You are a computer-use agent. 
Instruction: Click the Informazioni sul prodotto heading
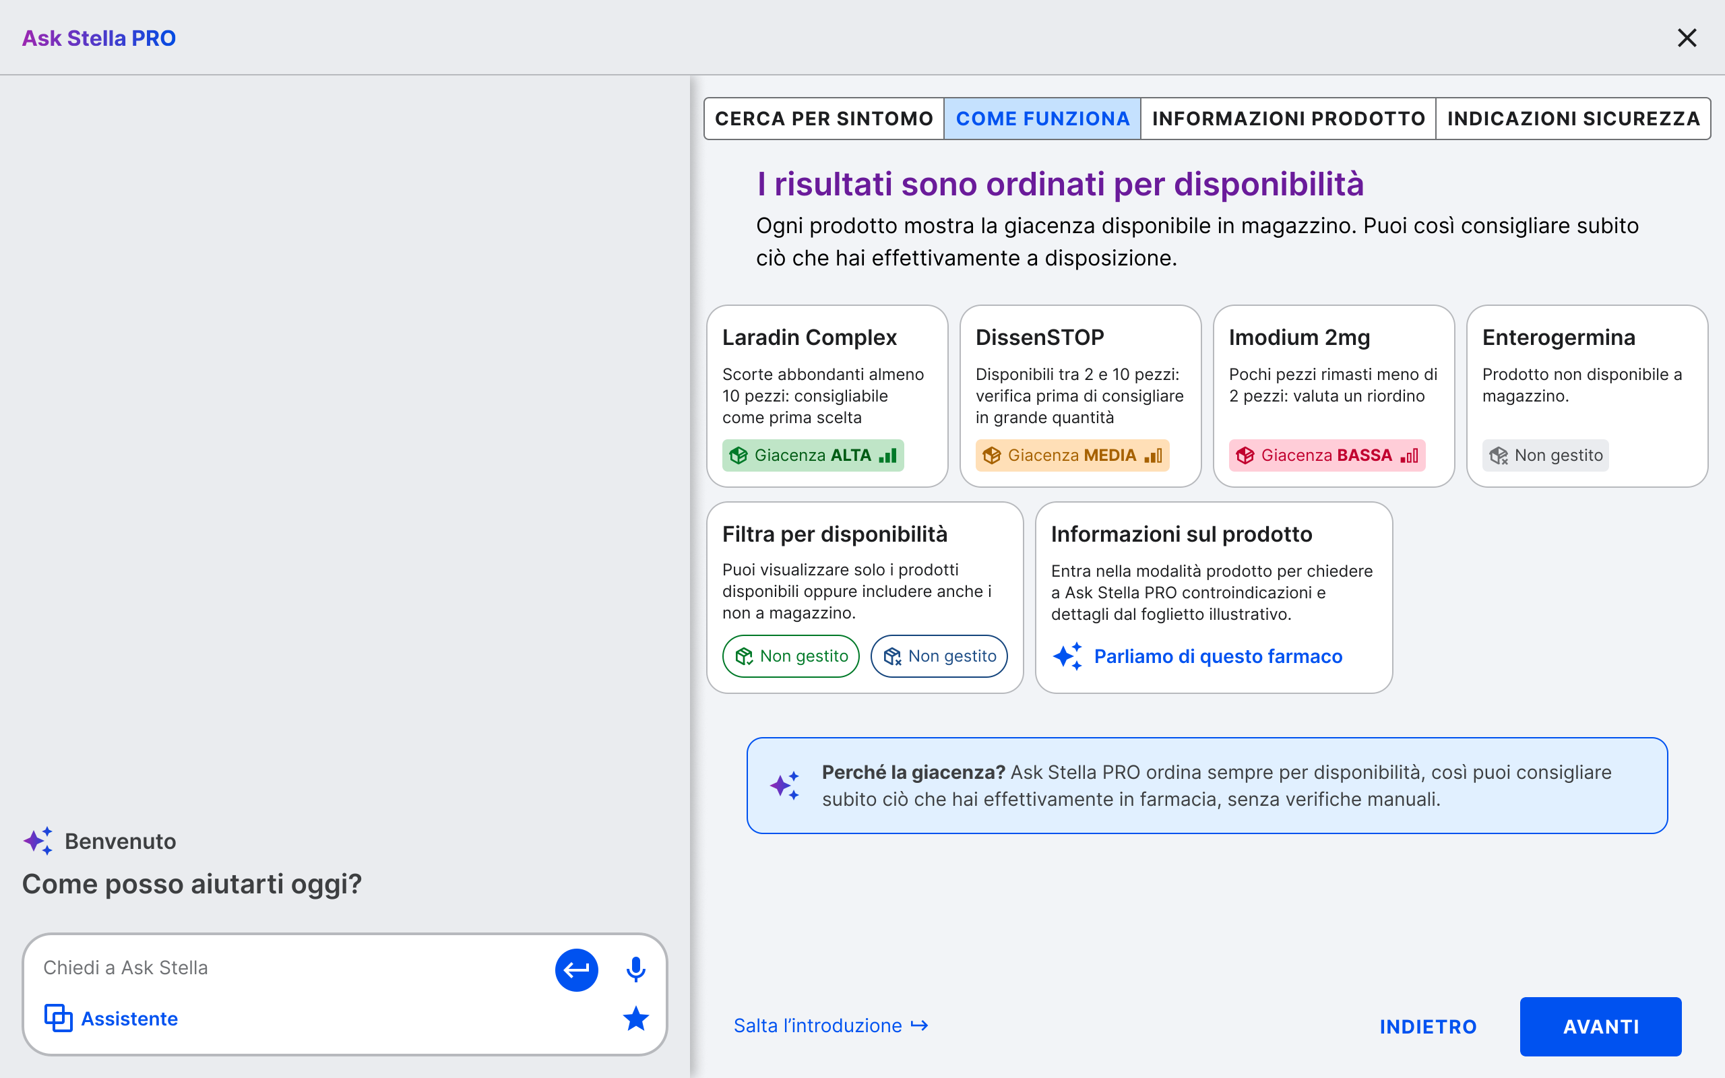1181,534
